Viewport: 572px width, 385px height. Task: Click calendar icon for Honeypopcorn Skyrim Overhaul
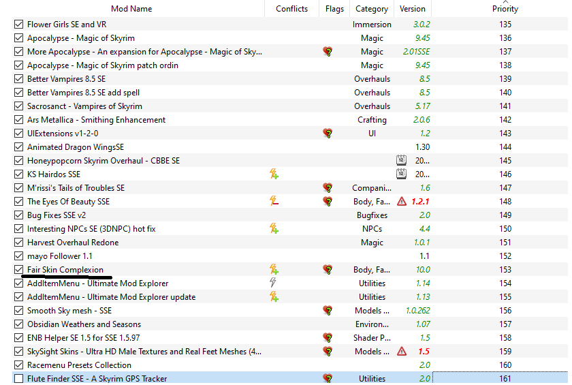[401, 161]
